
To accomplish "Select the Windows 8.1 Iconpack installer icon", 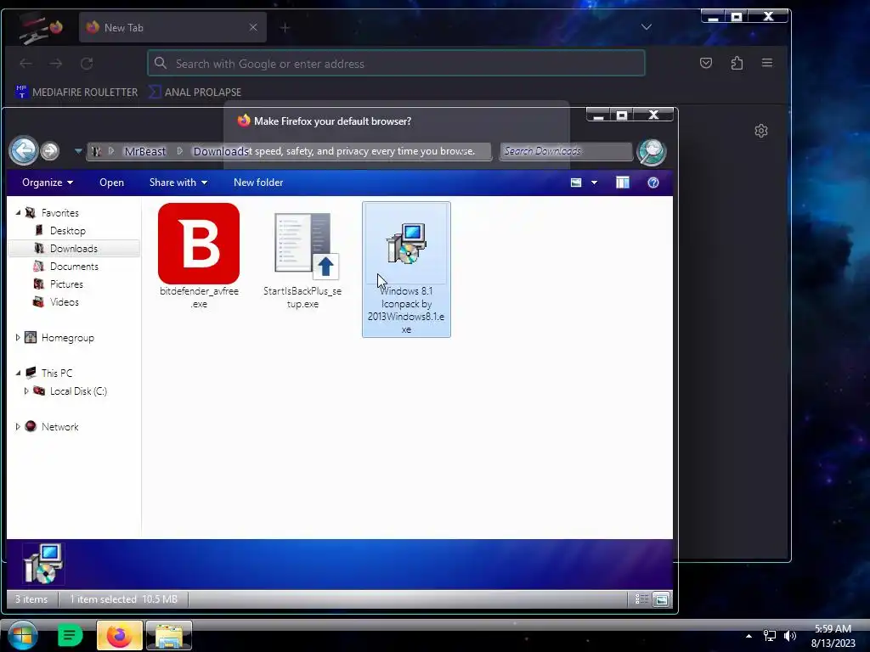I will 407,244.
